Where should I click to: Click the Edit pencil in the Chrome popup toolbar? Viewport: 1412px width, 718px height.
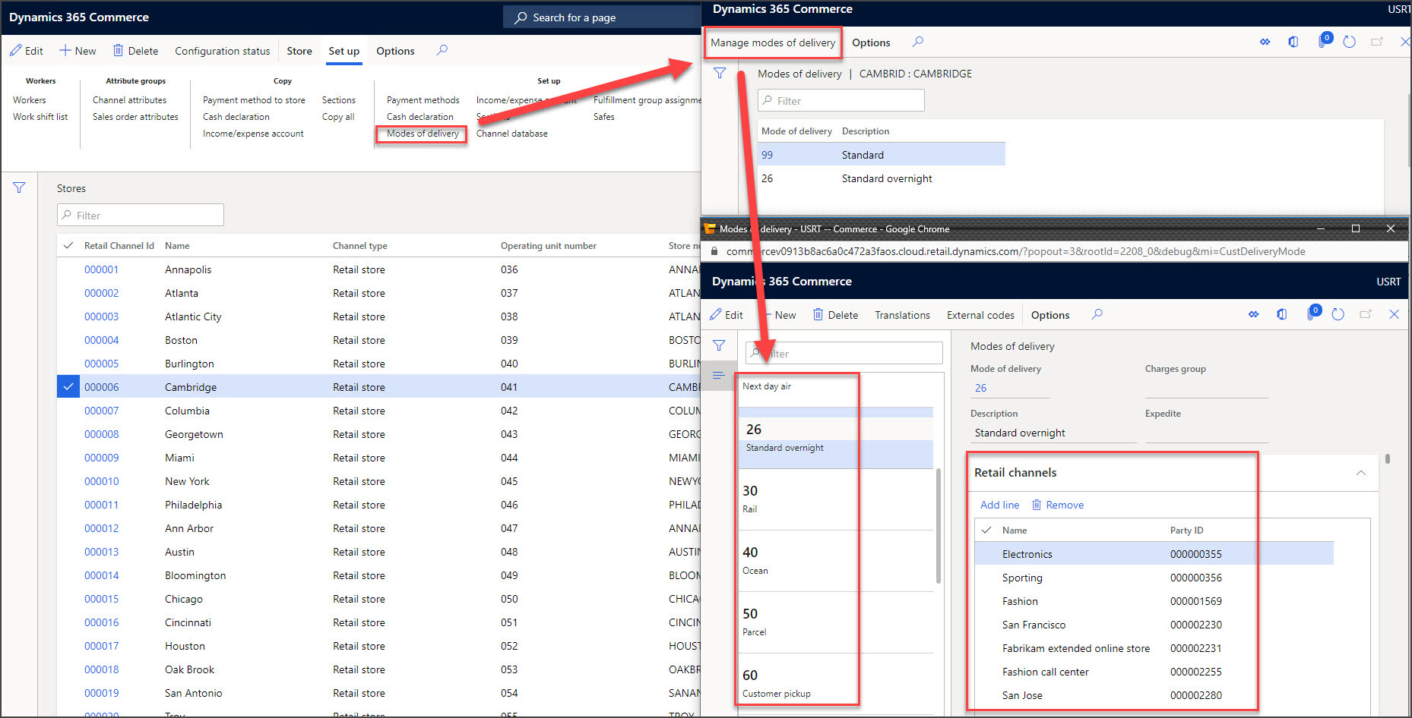click(726, 315)
